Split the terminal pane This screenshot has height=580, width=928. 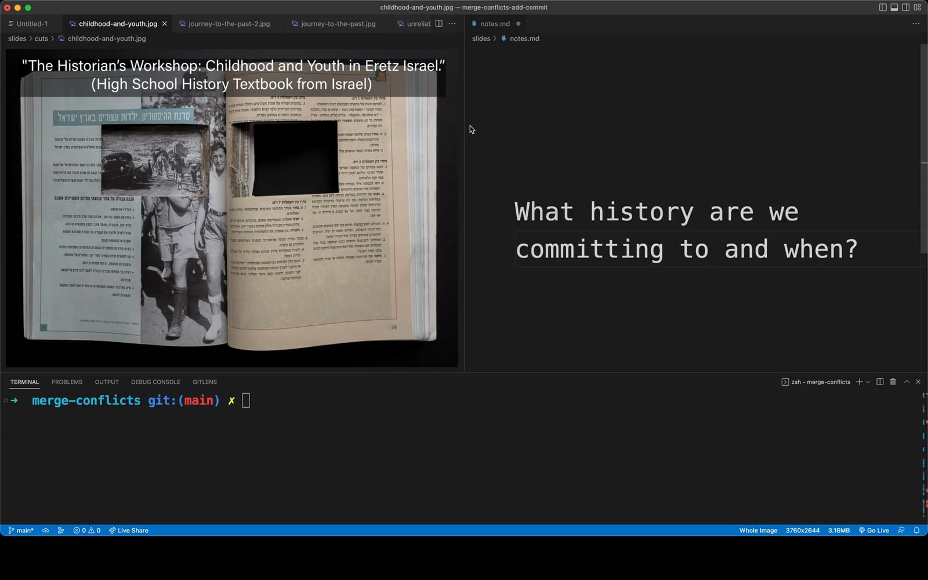pyautogui.click(x=880, y=382)
